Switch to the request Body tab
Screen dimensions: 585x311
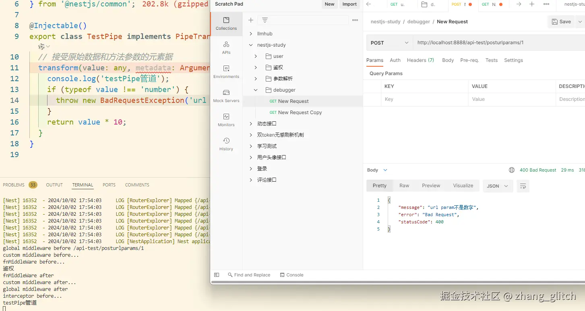pos(448,60)
